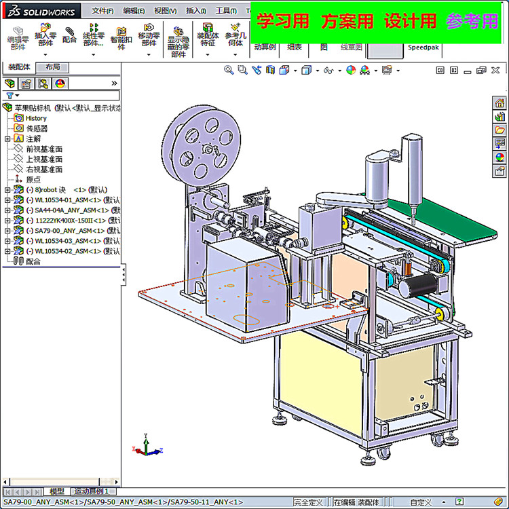Open dropdown arrow under Linear Component Pattern
This screenshot has height=509, width=509.
tap(94, 54)
